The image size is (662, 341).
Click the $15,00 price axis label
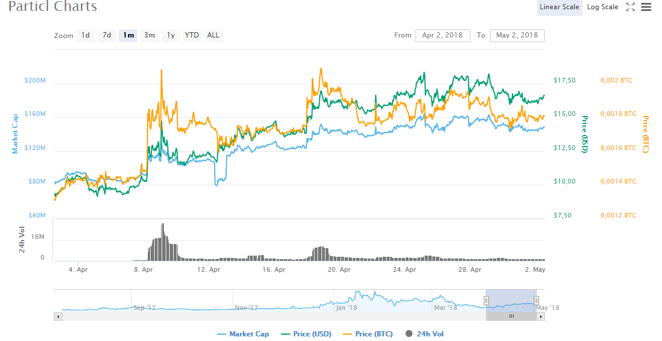564,114
